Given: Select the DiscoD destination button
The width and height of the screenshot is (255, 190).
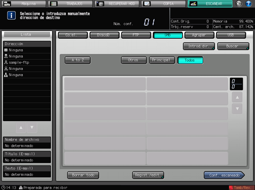Looking at the screenshot, I should 105,35.
